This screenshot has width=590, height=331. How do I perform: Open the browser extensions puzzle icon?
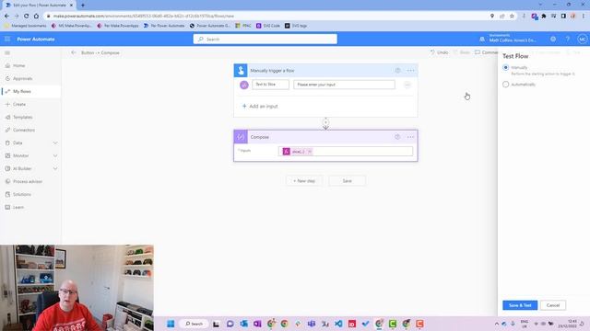click(x=544, y=16)
